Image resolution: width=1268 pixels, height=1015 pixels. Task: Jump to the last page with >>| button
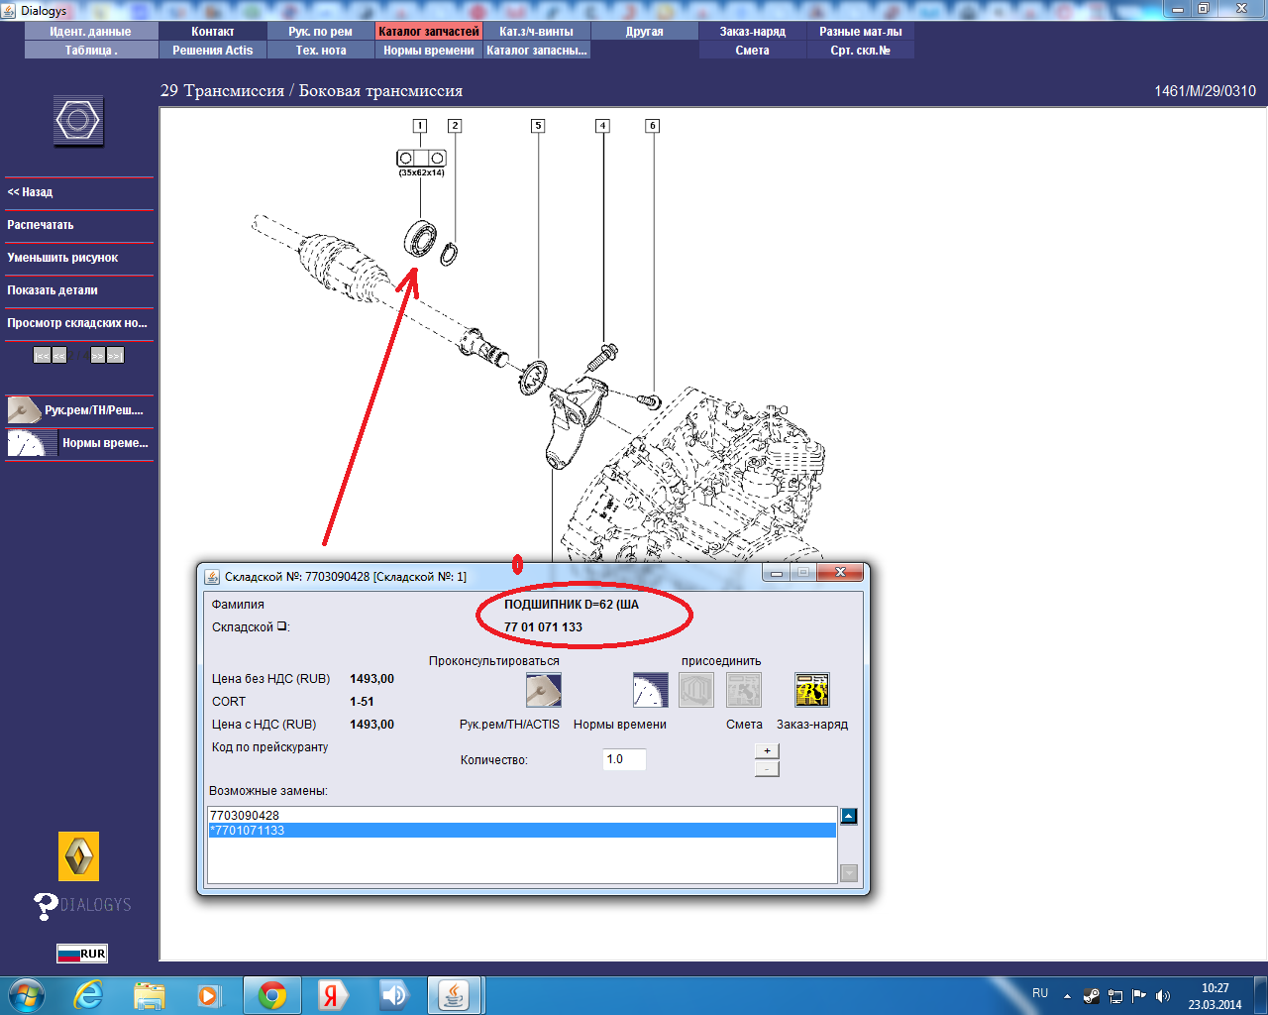point(115,355)
